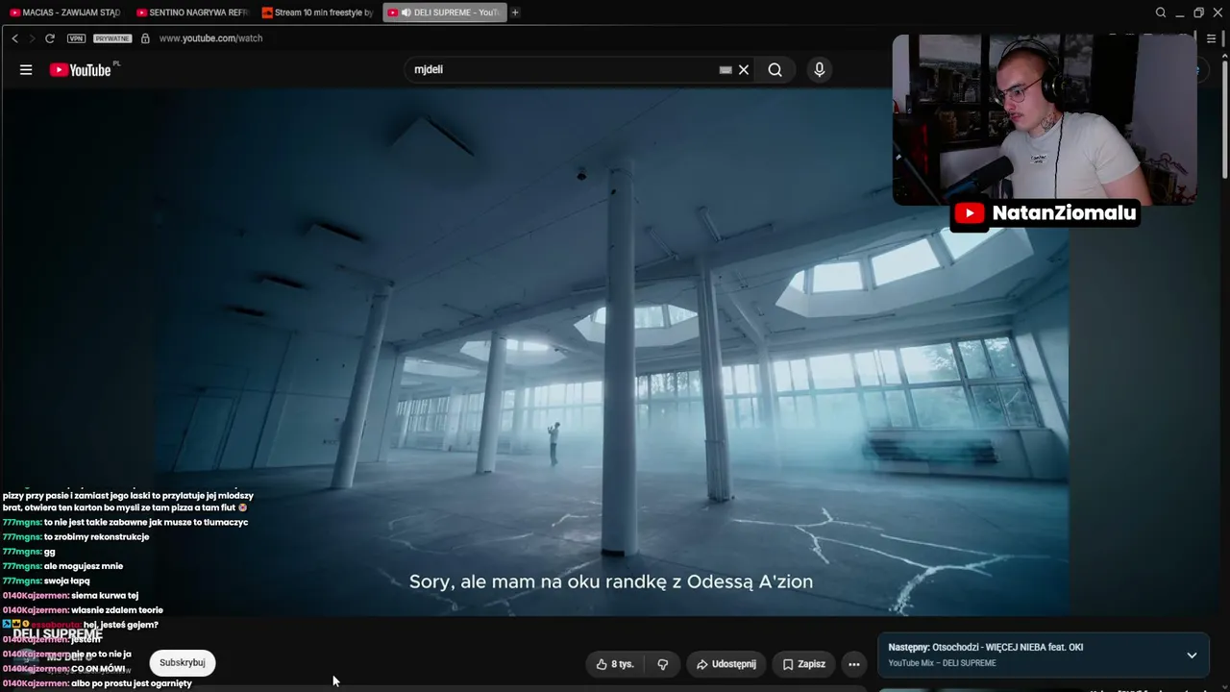Toggle the VPN badge in the address bar
The image size is (1230, 692).
coord(77,38)
